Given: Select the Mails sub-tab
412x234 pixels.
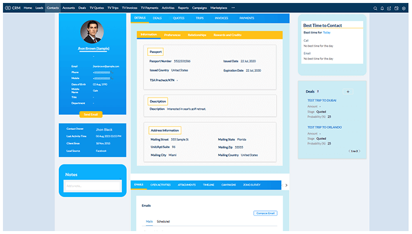Looking at the screenshot, I should [149, 222].
